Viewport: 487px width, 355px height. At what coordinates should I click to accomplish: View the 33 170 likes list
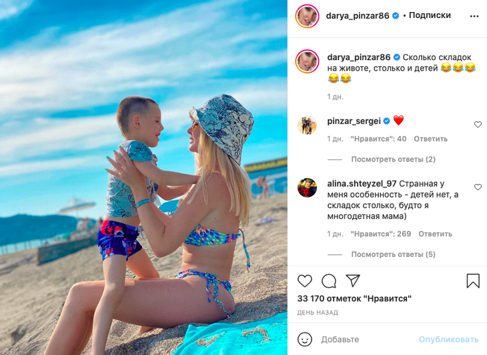354,298
